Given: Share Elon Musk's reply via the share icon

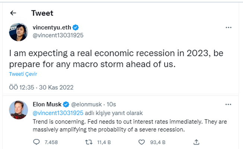Looking at the screenshot, I should coord(196,142).
